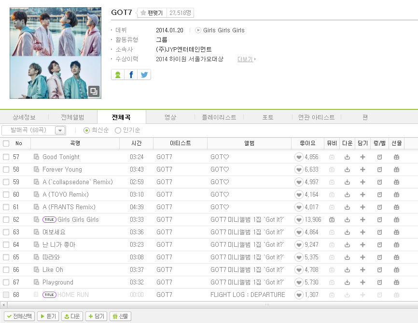Click the bottom 선물 gift button
The image size is (418, 323).
tap(120, 316)
